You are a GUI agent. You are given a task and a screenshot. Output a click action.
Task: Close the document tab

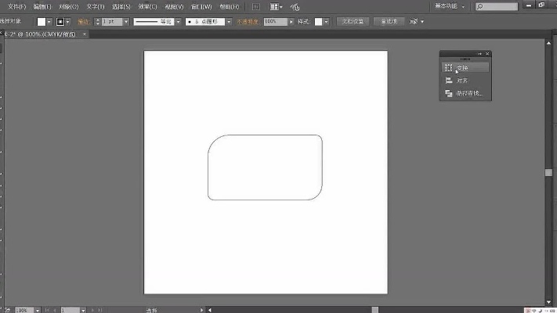point(84,34)
